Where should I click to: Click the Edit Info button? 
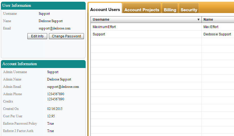(37, 36)
